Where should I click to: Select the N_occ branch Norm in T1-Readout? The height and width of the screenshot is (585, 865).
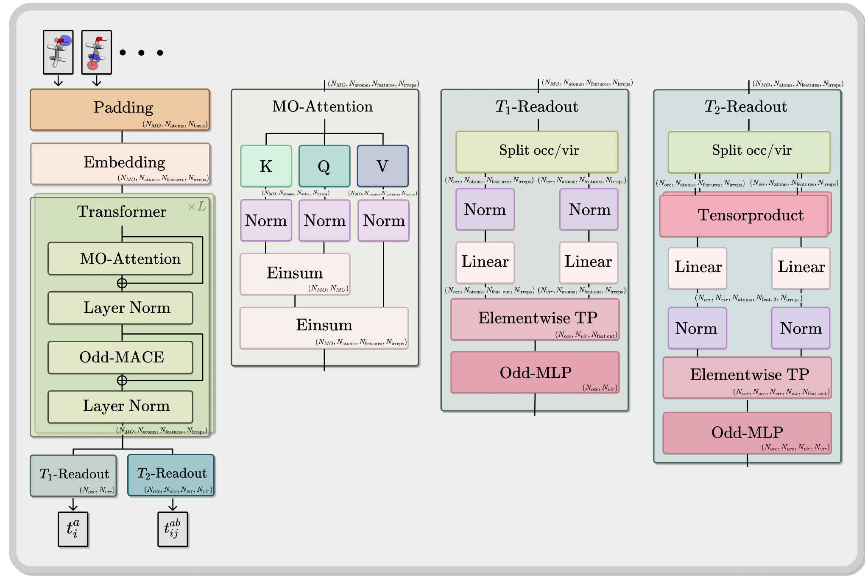pyautogui.click(x=485, y=209)
